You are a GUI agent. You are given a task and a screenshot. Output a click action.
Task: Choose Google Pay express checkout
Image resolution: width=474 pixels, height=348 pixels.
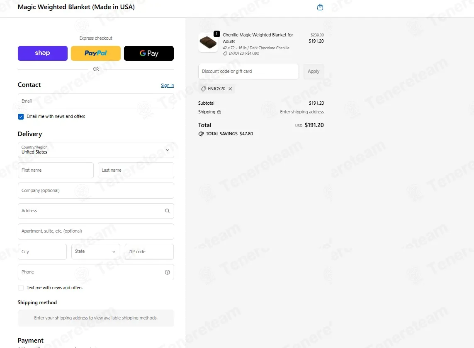tap(149, 53)
